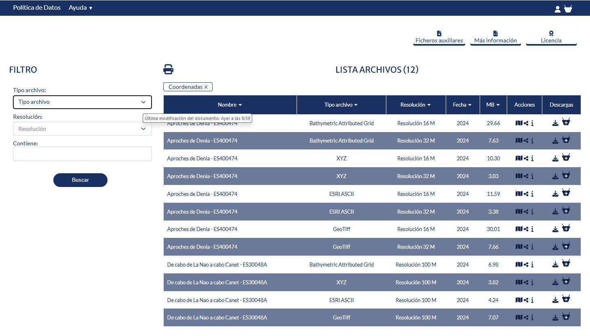The width and height of the screenshot is (590, 336).
Task: Click the Más información icon
Action: [495, 34]
